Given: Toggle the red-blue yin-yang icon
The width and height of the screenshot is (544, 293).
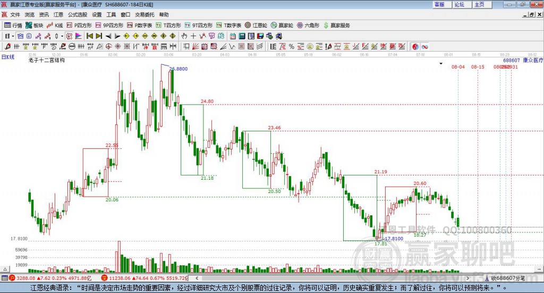Looking at the screenshot, I should pos(415,46).
